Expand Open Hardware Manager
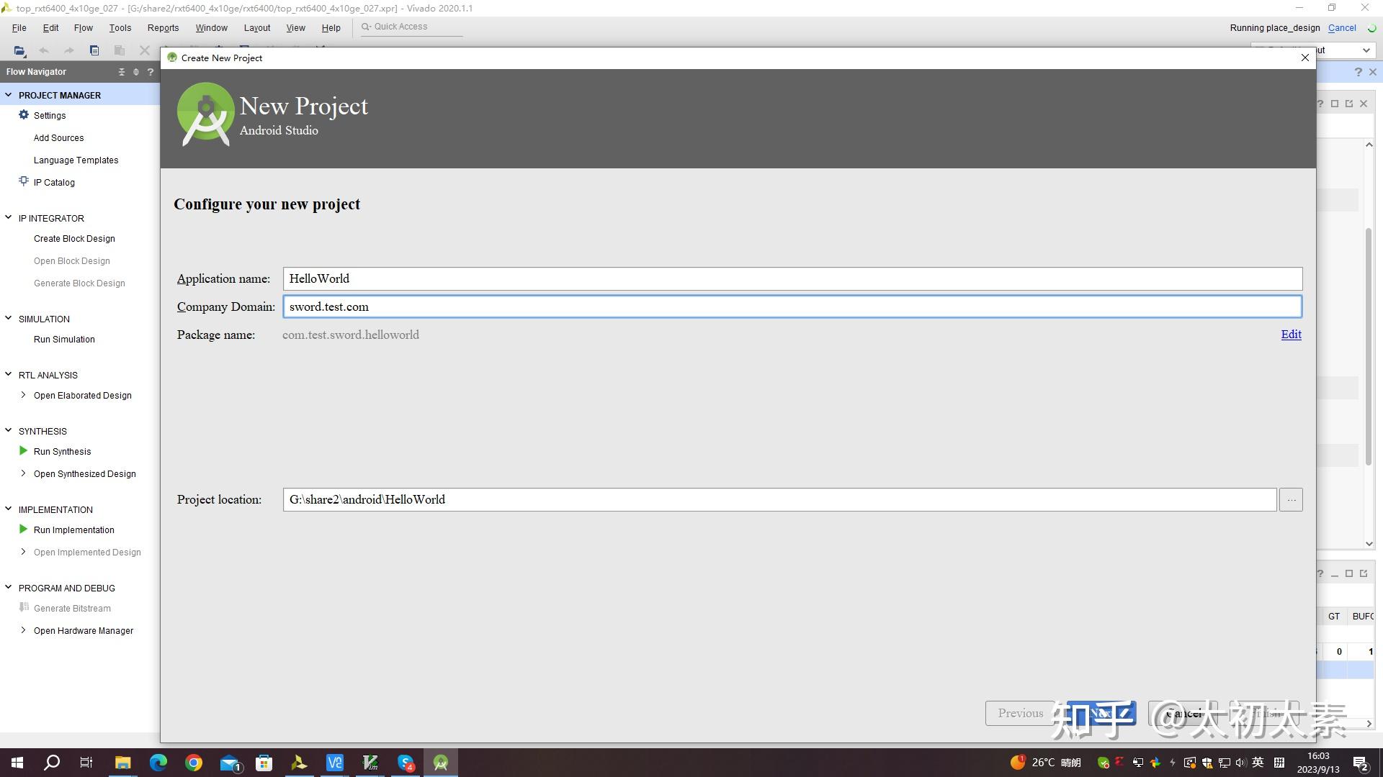This screenshot has width=1383, height=777. pos(23,630)
